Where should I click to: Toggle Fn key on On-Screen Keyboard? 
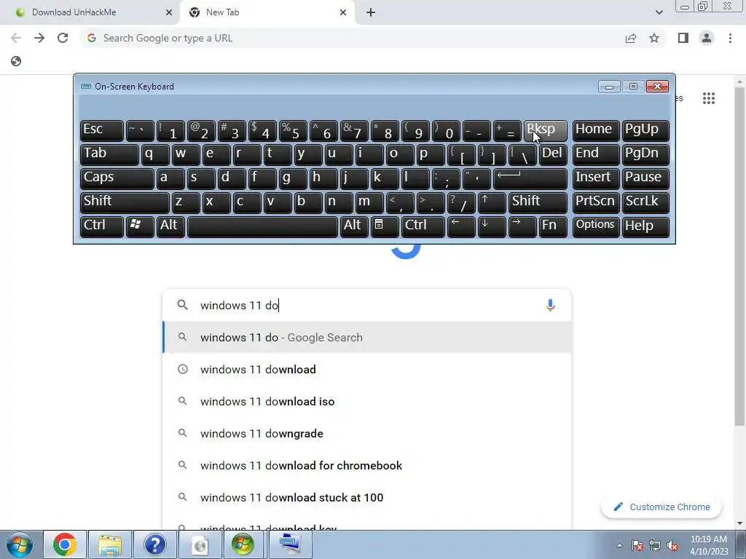click(553, 227)
